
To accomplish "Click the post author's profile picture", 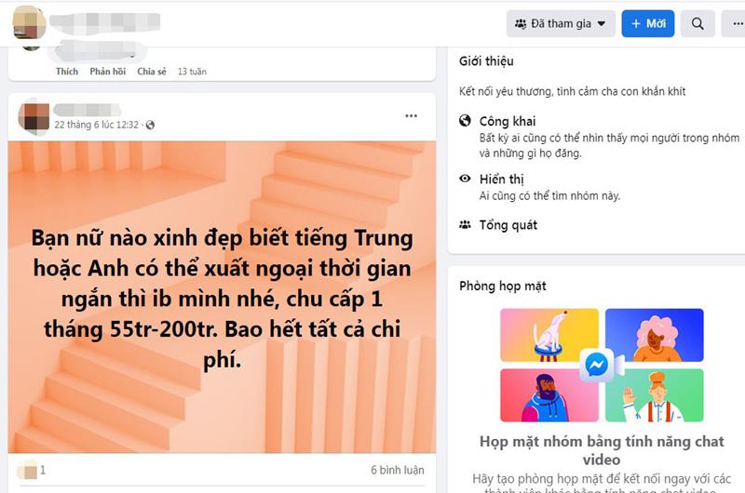I will pos(34,116).
